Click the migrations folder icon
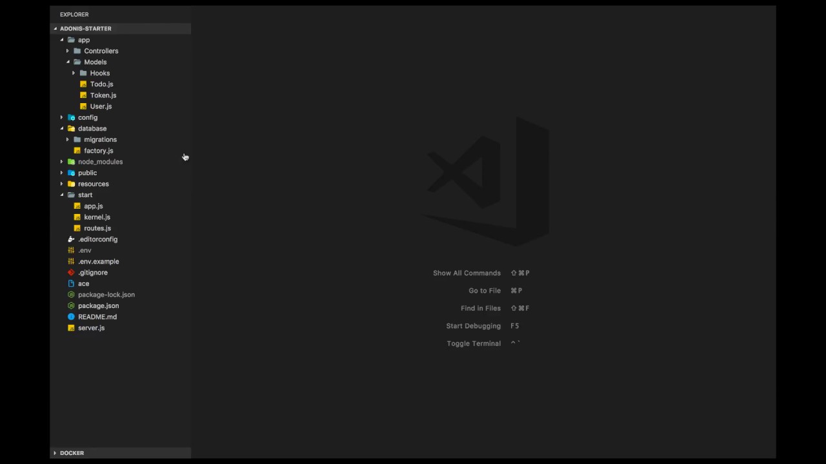Screen dimensions: 826x464 tap(77, 139)
